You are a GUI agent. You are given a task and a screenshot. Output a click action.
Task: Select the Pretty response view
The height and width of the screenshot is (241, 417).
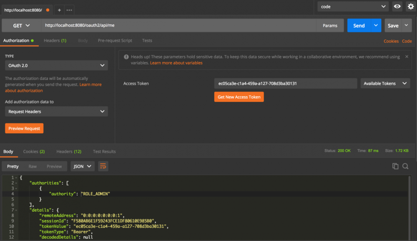12,166
